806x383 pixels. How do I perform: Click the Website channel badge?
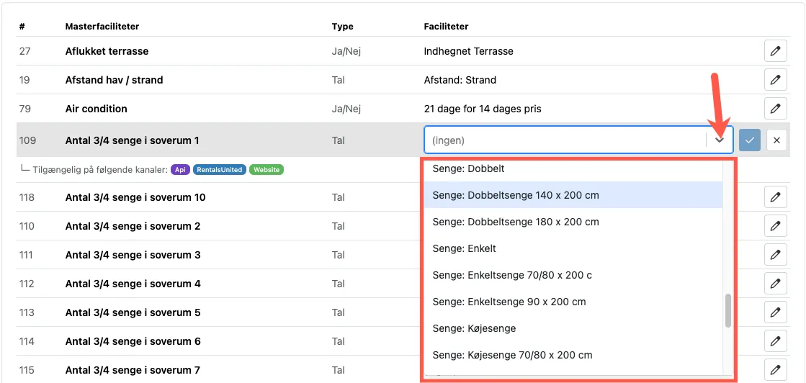tap(267, 170)
